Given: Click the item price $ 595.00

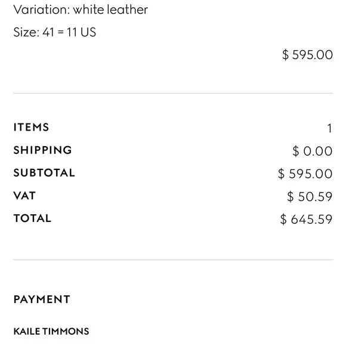Looking at the screenshot, I should point(307,55).
